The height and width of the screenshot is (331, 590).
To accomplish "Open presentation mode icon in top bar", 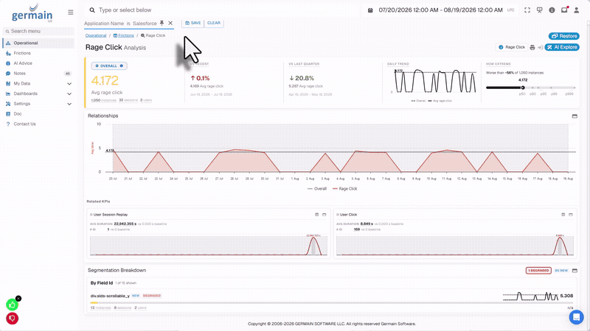I will tap(540, 10).
